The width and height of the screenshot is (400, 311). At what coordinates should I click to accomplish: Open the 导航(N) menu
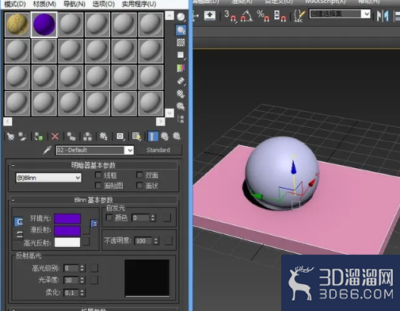[74, 4]
